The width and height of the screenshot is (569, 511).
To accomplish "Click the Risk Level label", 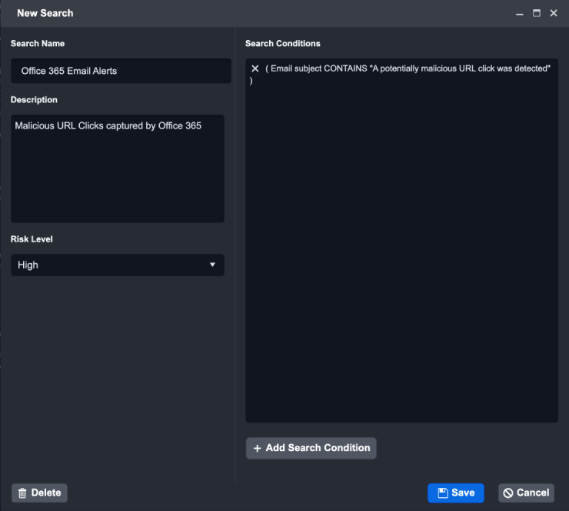I will (x=32, y=239).
